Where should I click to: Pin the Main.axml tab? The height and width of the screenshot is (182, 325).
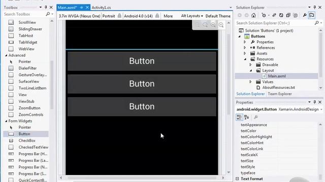click(x=81, y=8)
